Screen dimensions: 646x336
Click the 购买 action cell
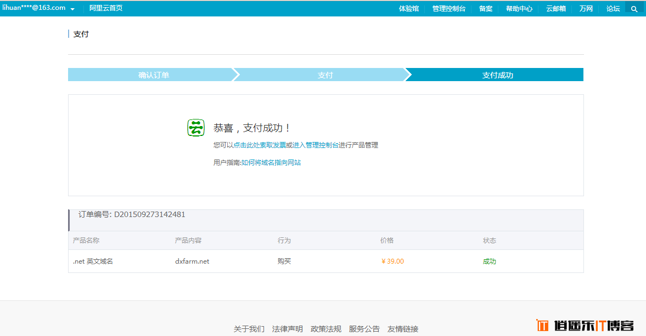point(284,261)
